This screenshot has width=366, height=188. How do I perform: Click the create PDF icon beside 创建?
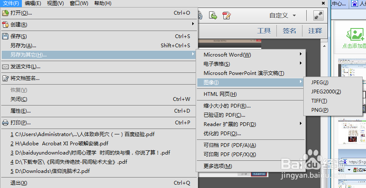5,25
